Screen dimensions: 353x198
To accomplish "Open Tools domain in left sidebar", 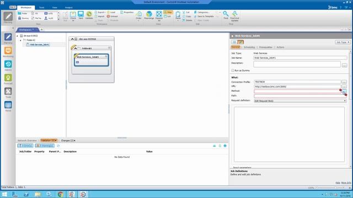I will pos(8,93).
